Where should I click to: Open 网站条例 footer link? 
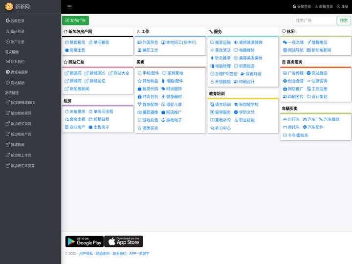(103, 253)
